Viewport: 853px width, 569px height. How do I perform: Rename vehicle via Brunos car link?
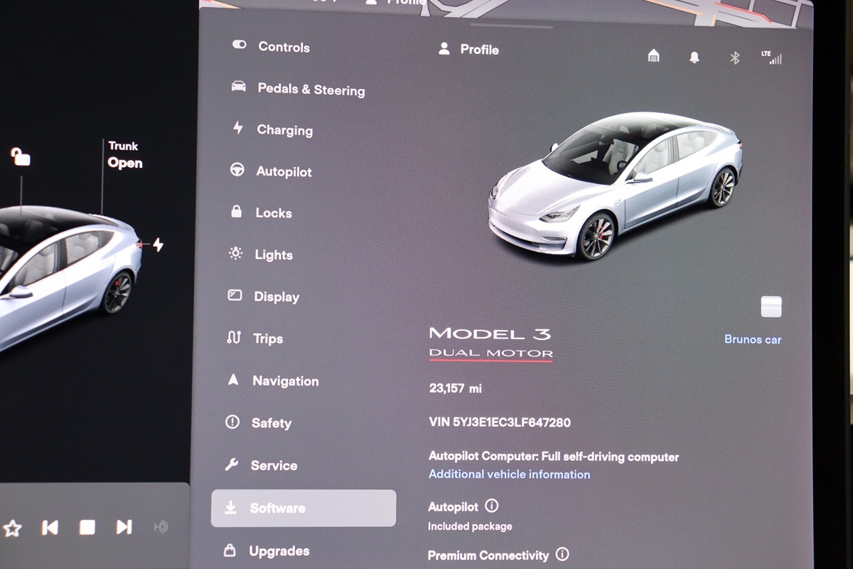752,339
